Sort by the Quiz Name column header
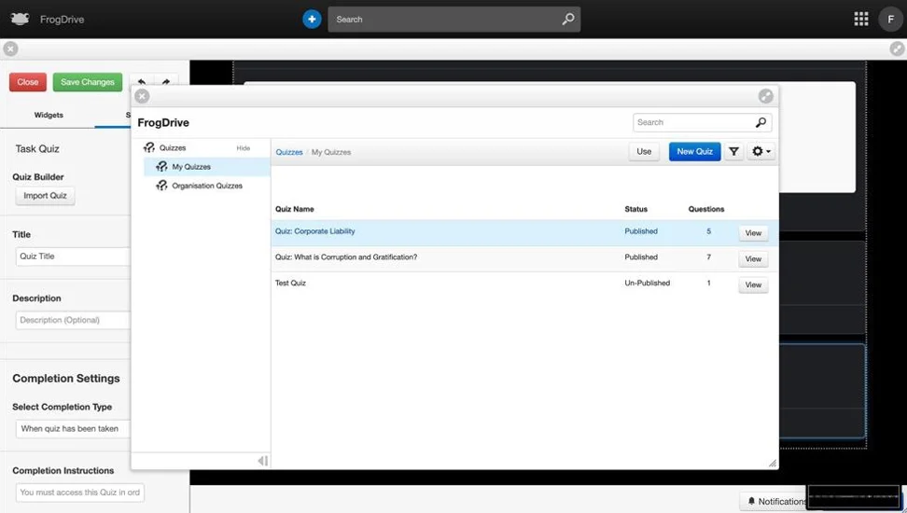The width and height of the screenshot is (907, 513). [295, 209]
